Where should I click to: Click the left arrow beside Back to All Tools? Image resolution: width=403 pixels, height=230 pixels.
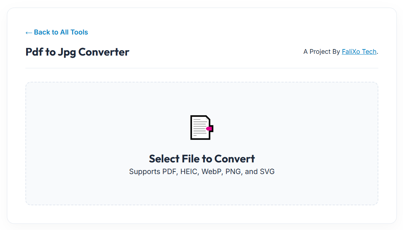tap(29, 33)
